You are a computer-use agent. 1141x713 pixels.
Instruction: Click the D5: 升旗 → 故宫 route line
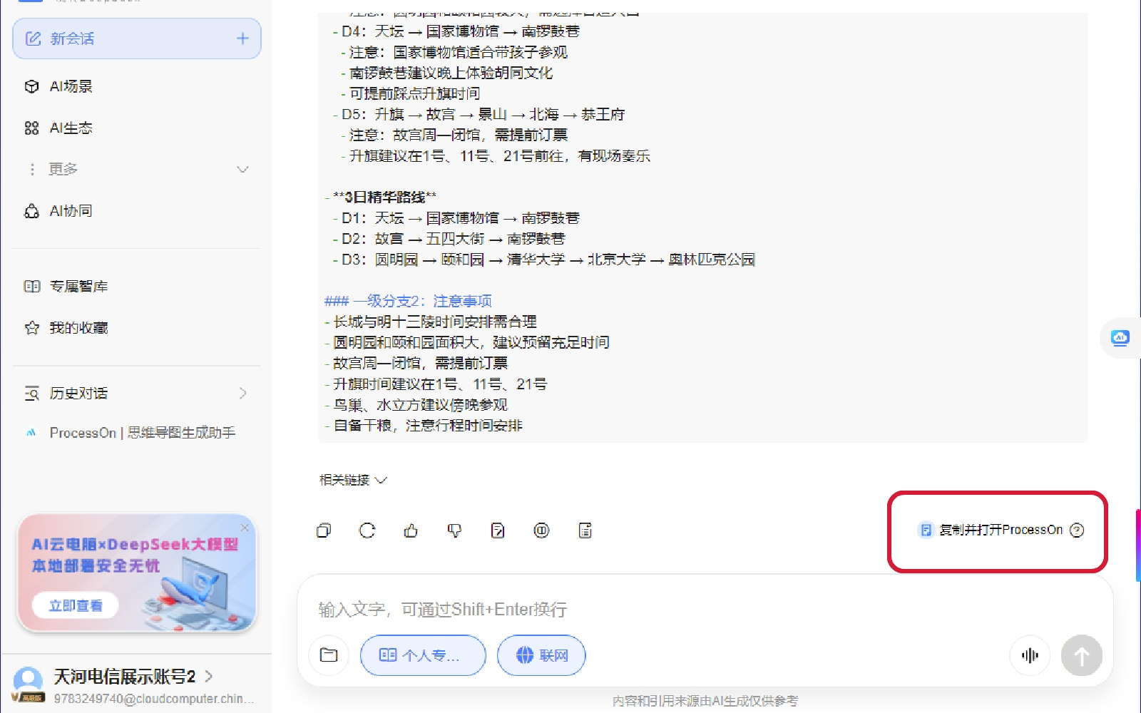tap(479, 114)
